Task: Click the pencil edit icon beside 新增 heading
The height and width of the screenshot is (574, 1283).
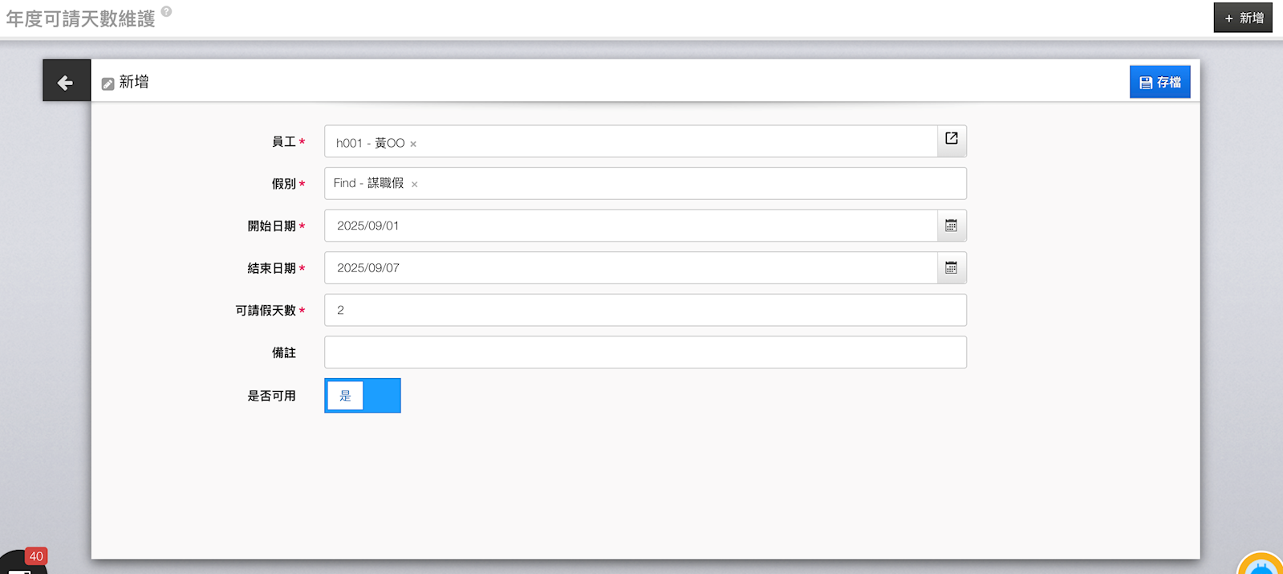Action: click(x=108, y=83)
